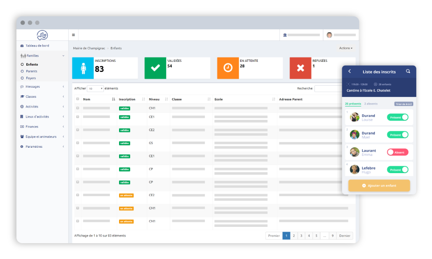Sort by the Niveau column arrows
Viewport: 432px width, 259px height.
(x=166, y=99)
